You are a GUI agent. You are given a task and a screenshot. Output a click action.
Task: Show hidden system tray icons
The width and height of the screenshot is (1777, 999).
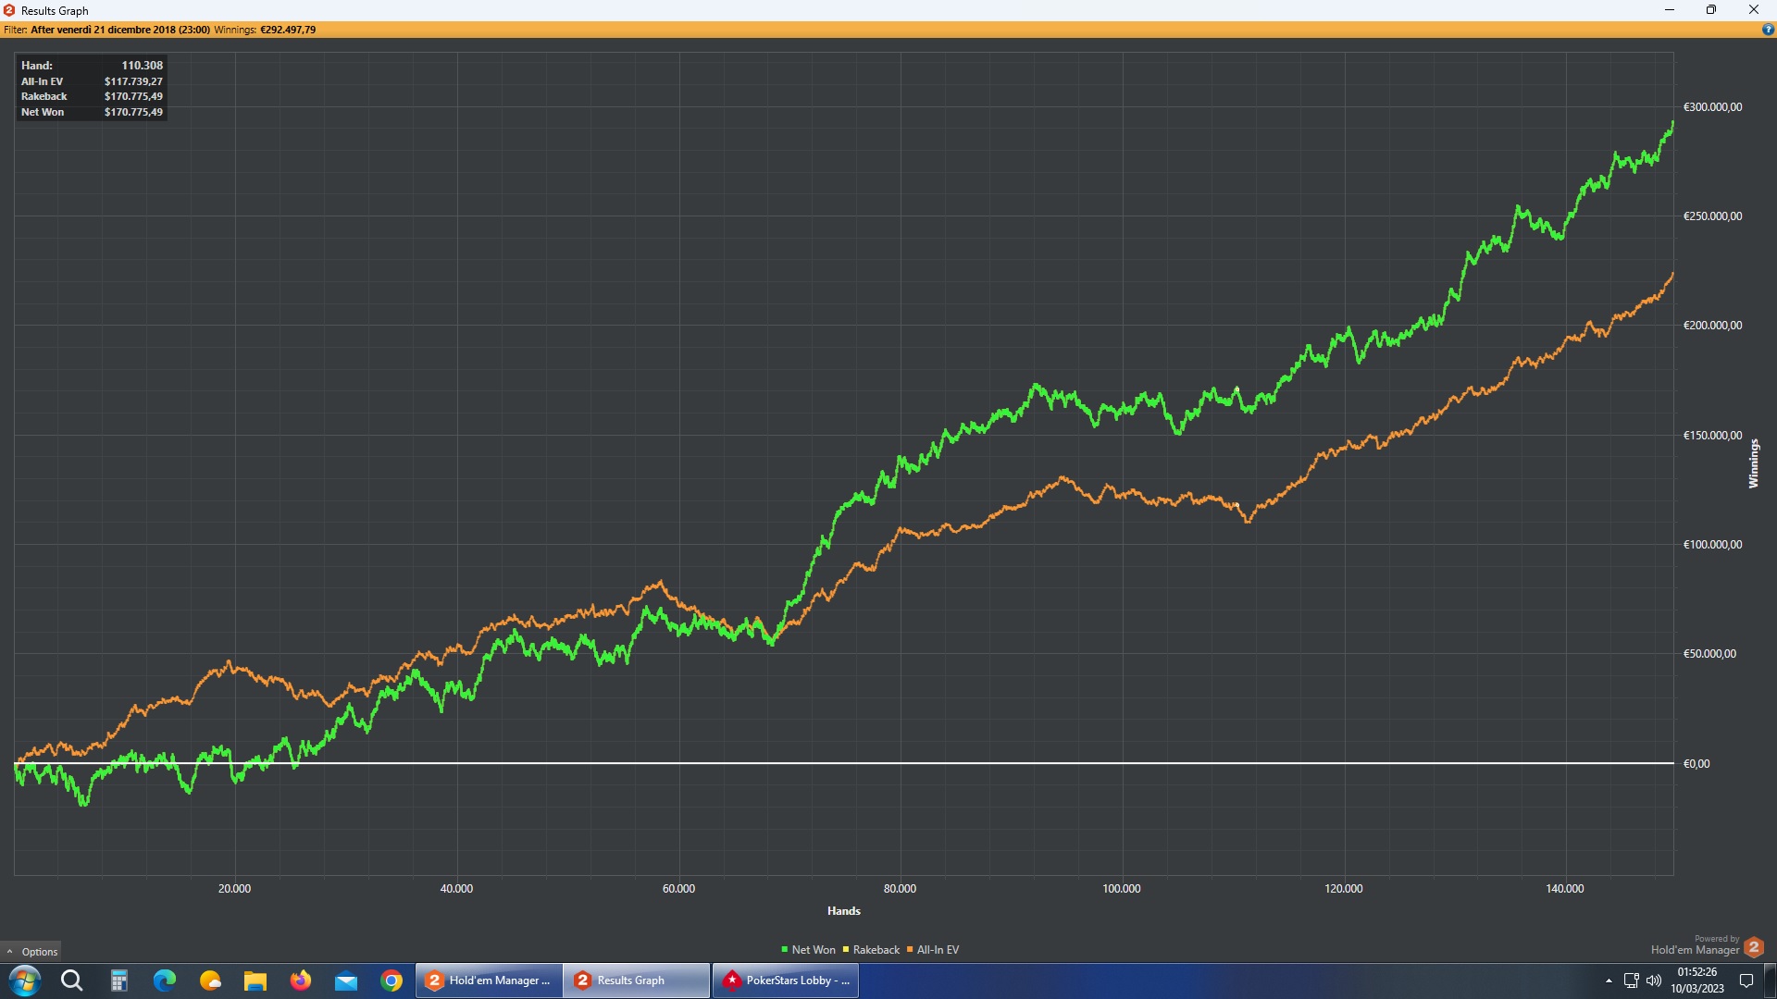coord(1609,980)
